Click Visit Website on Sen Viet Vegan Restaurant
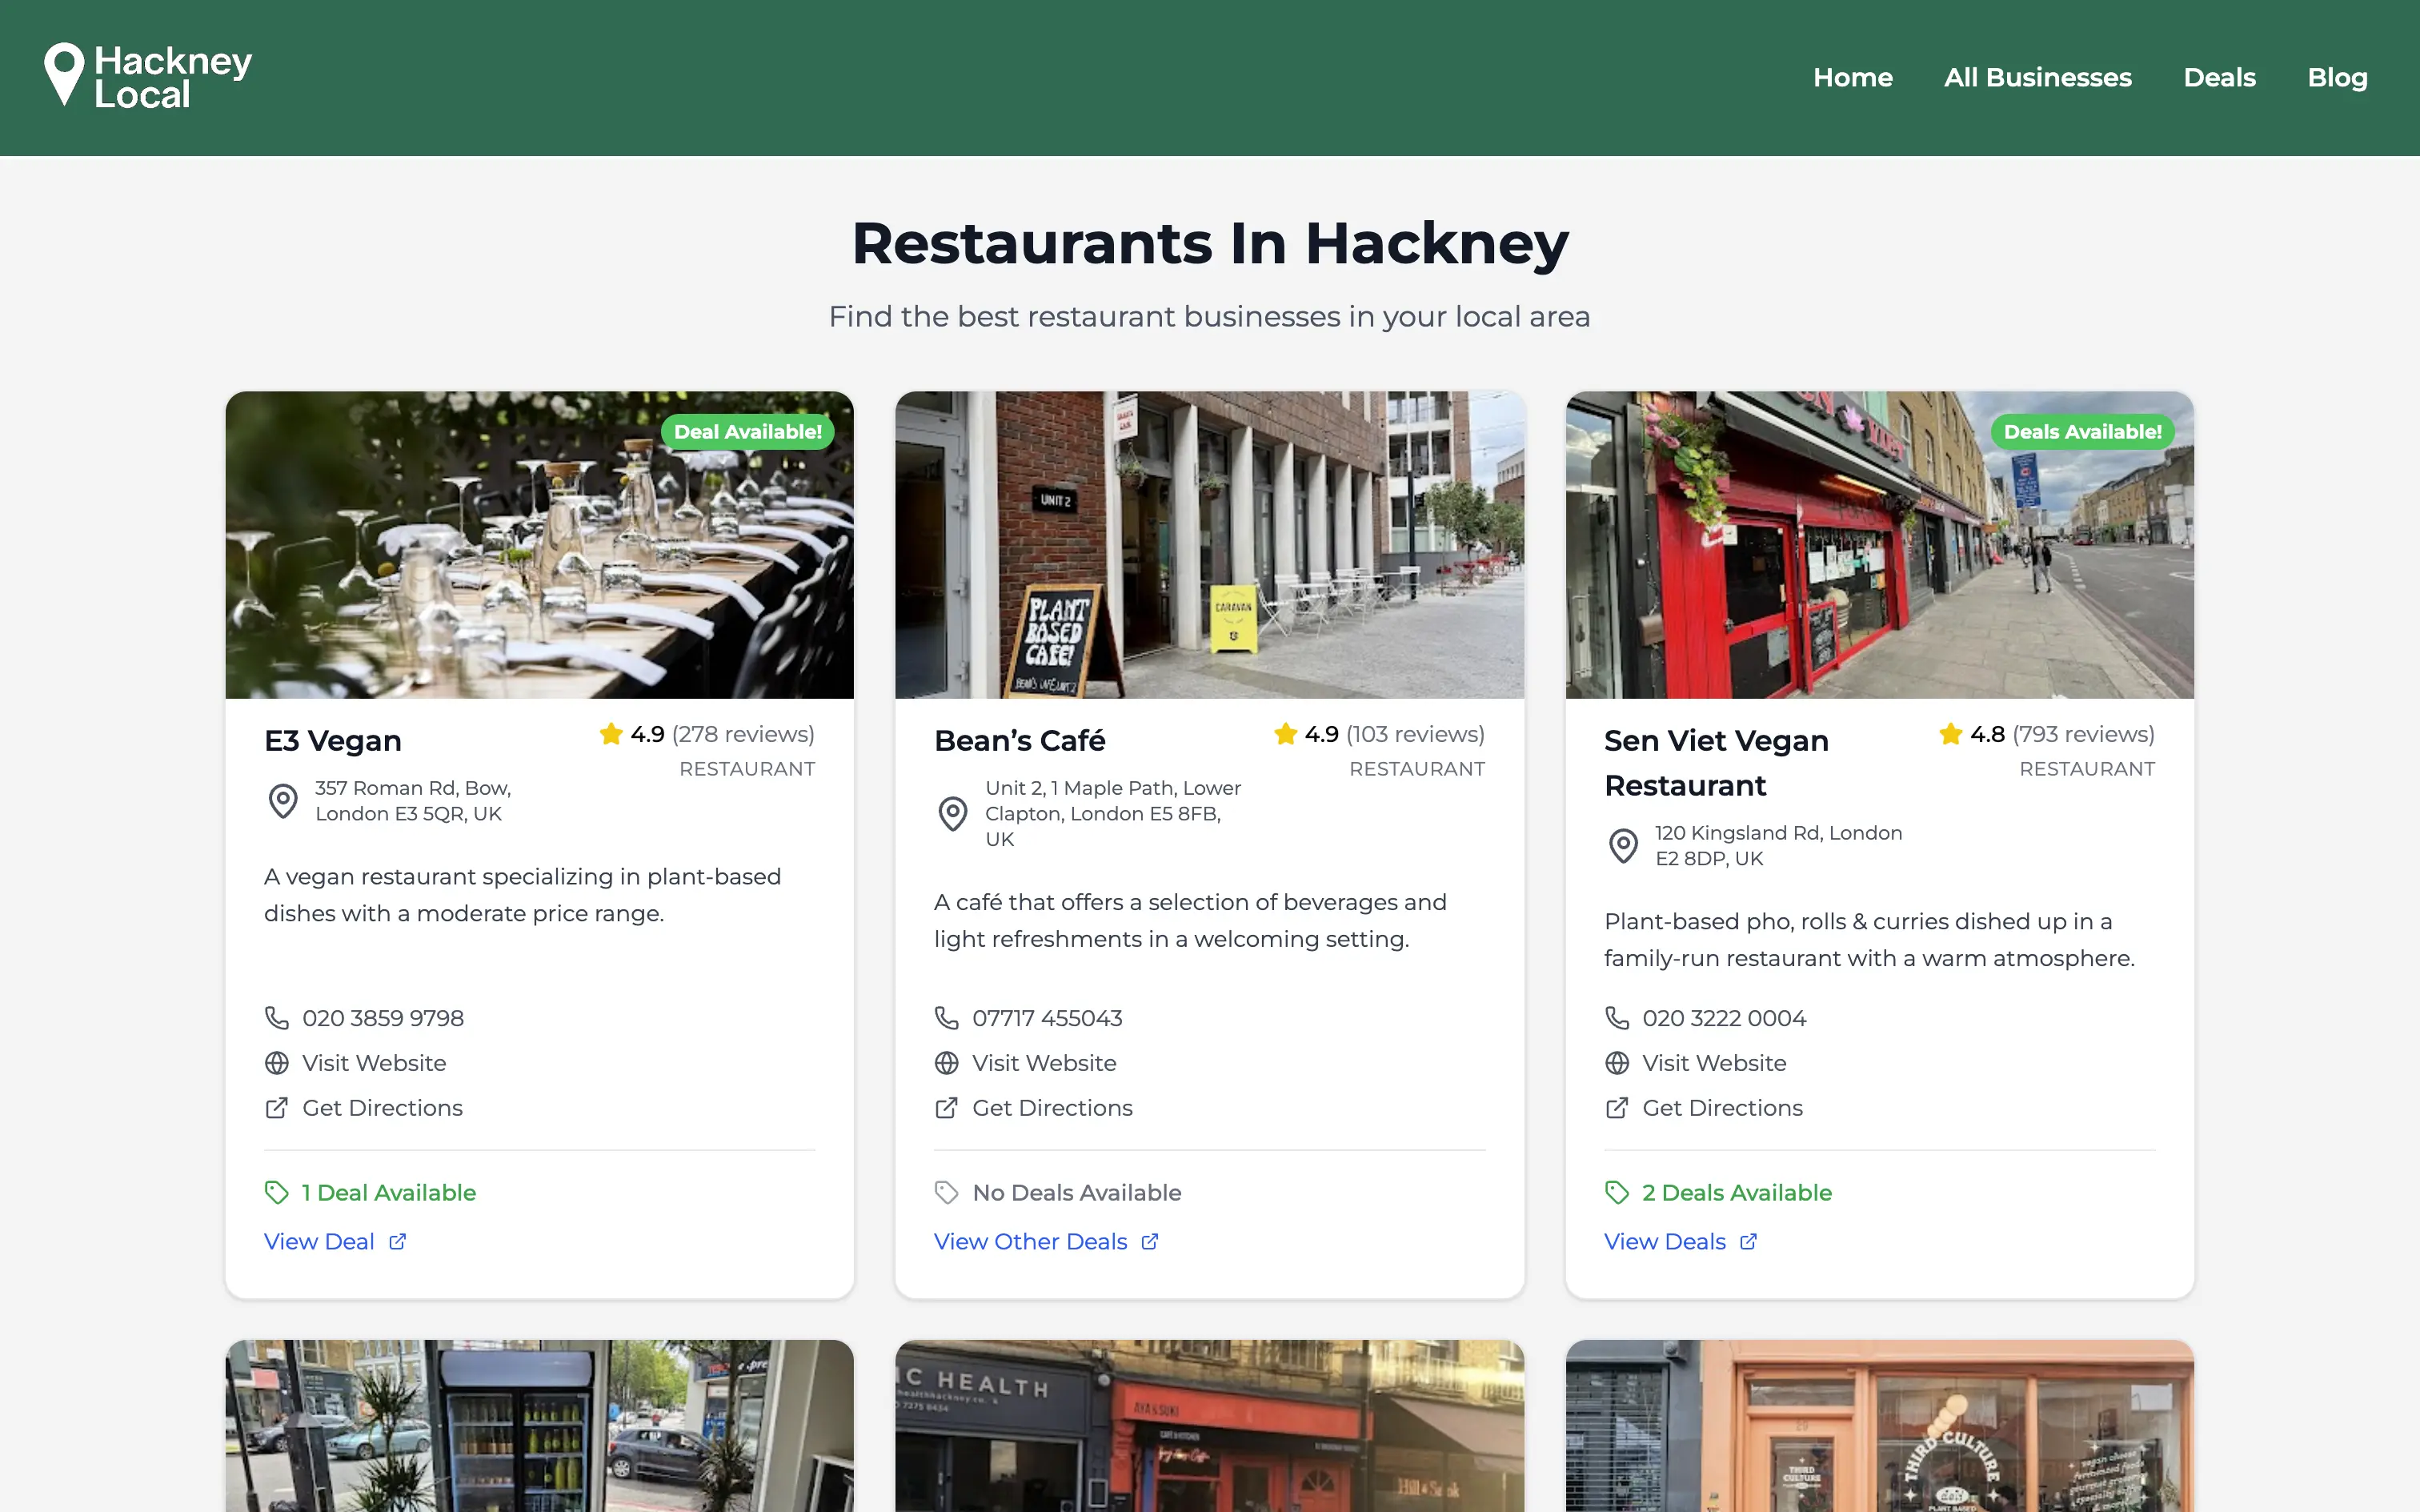2420x1512 pixels. tap(1713, 1063)
